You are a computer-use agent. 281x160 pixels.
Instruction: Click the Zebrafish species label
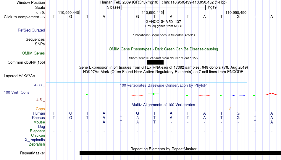[37, 144]
